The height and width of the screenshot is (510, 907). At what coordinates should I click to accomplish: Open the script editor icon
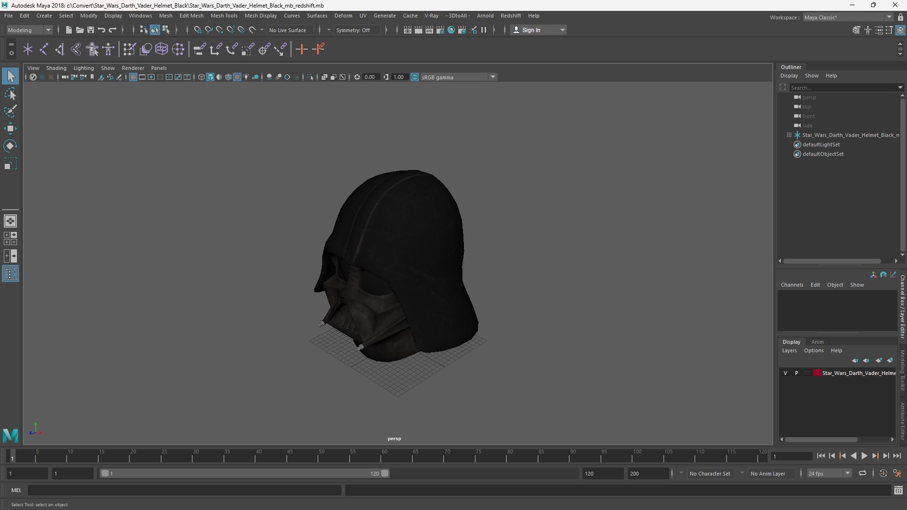(x=898, y=491)
